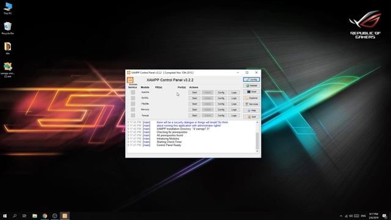Image resolution: width=391 pixels, height=220 pixels.
Task: Open Help in the XAMPP side panel
Action: [x=251, y=110]
